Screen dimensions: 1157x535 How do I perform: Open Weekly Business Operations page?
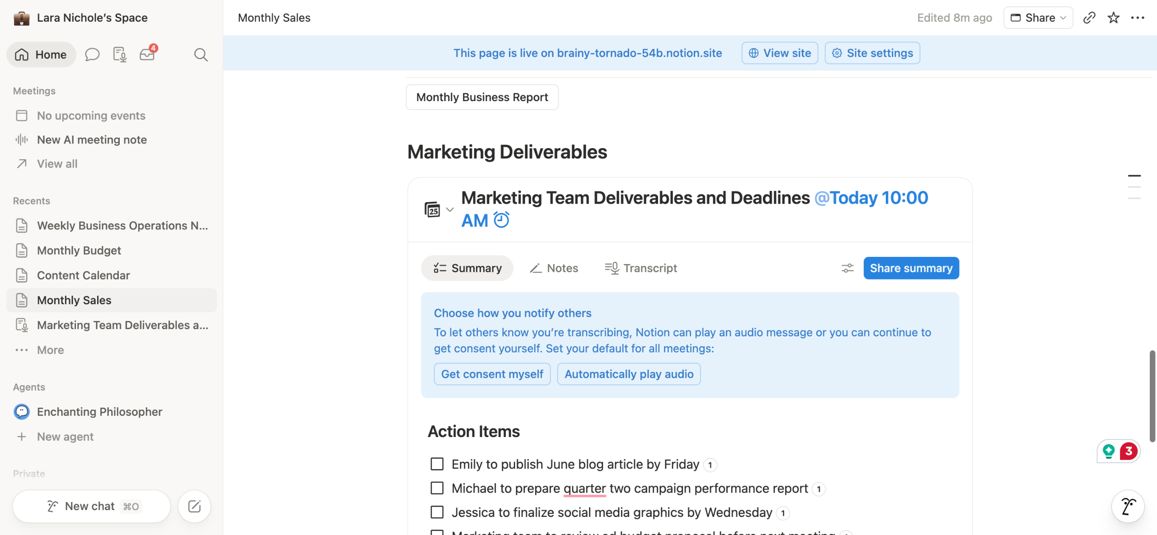(x=111, y=225)
